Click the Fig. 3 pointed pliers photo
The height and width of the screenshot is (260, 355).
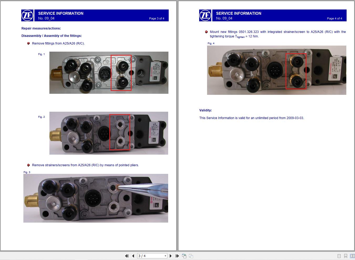click(96, 198)
